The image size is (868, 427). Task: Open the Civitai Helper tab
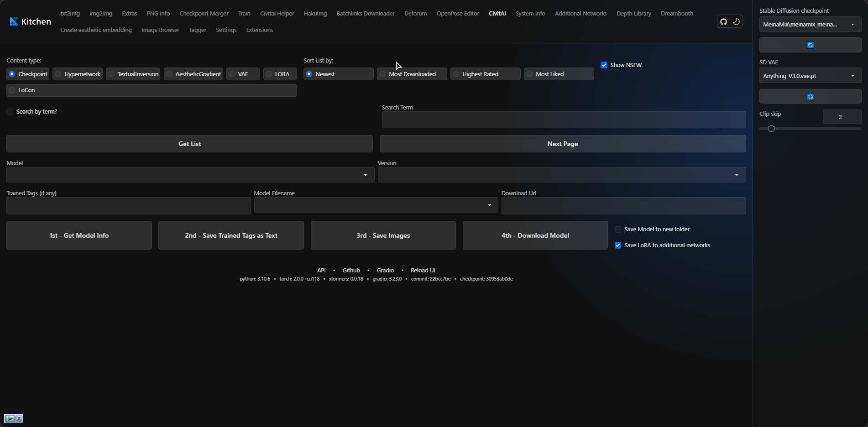coord(277,13)
